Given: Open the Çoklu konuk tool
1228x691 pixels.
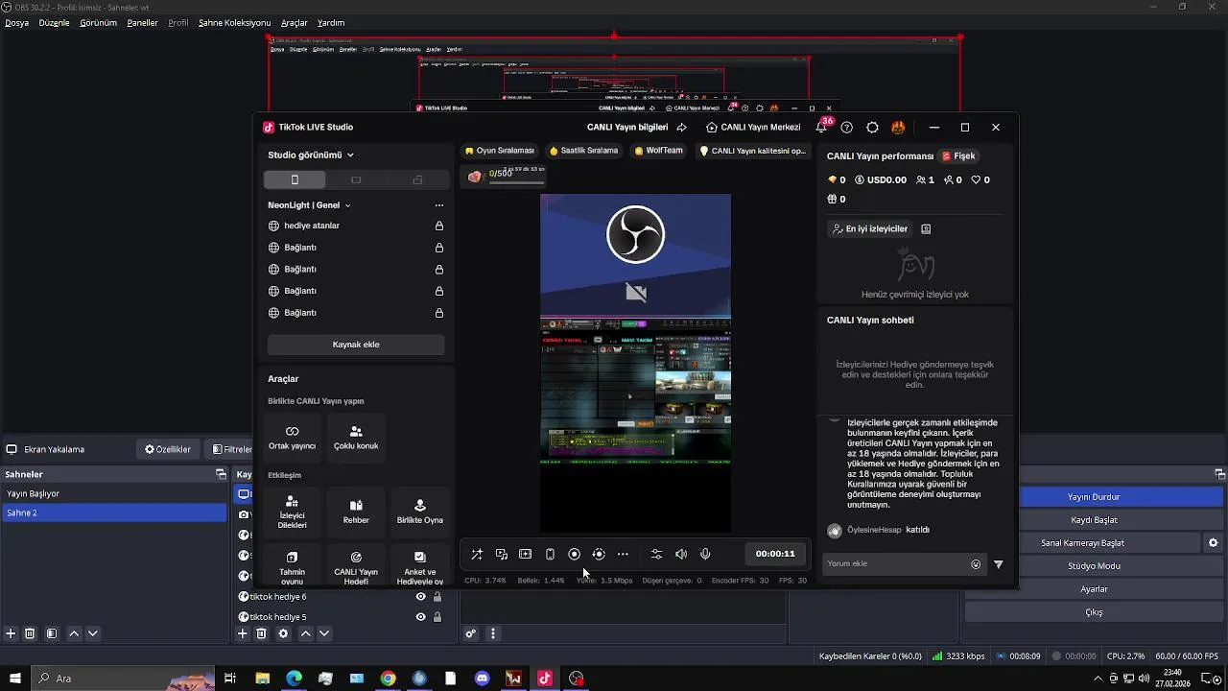Looking at the screenshot, I should click(x=356, y=437).
